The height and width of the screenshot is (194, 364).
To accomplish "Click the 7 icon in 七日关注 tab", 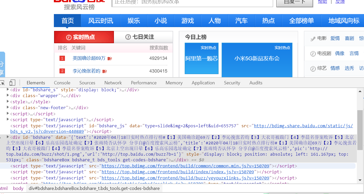I will (128, 37).
